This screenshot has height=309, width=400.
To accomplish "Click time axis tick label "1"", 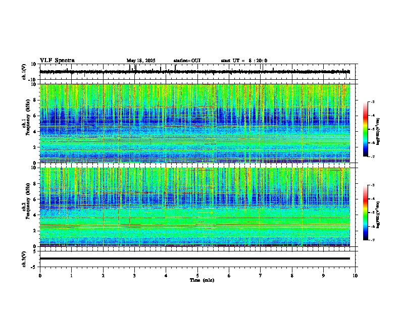I will click(71, 276).
